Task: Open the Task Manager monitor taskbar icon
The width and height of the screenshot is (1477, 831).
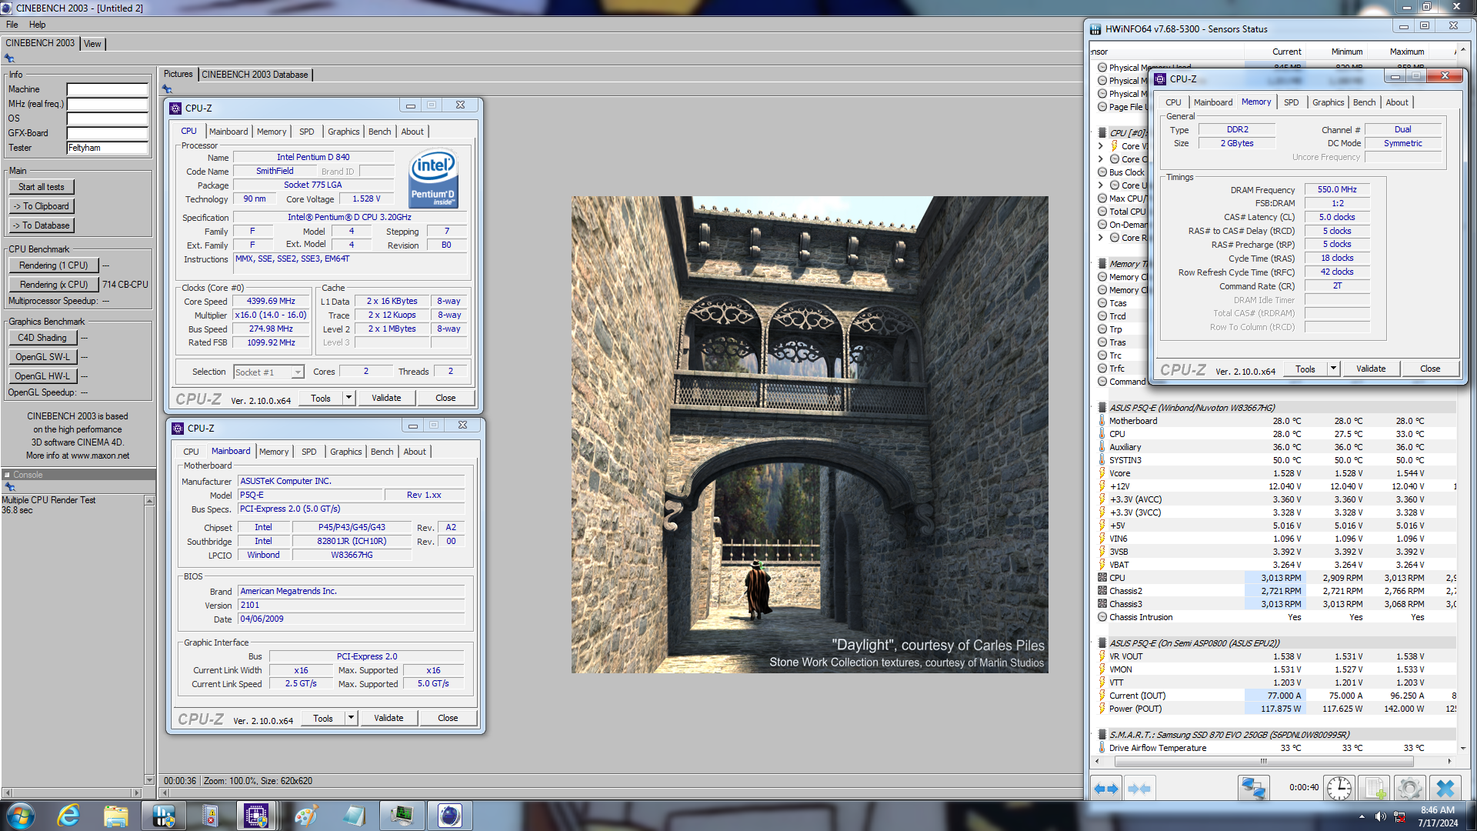Action: pos(402,815)
